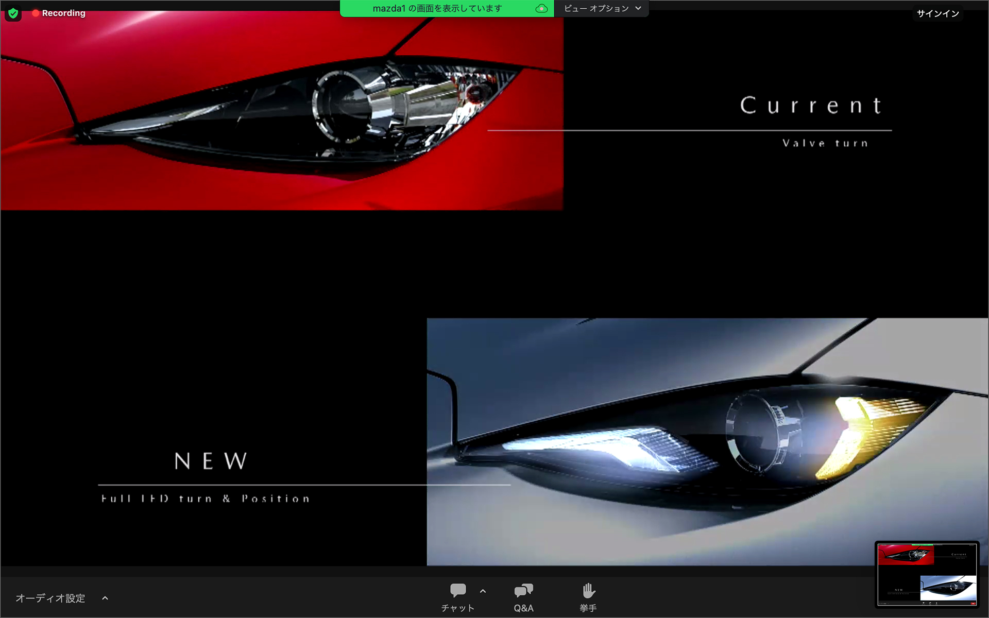The height and width of the screenshot is (618, 989).
Task: Click the "NEW" heading on the slide
Action: (211, 461)
